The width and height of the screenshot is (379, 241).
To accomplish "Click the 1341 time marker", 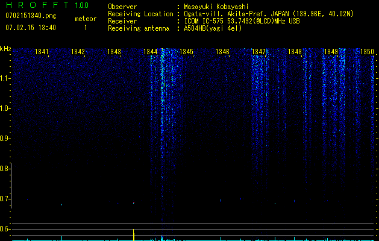I will point(42,52).
